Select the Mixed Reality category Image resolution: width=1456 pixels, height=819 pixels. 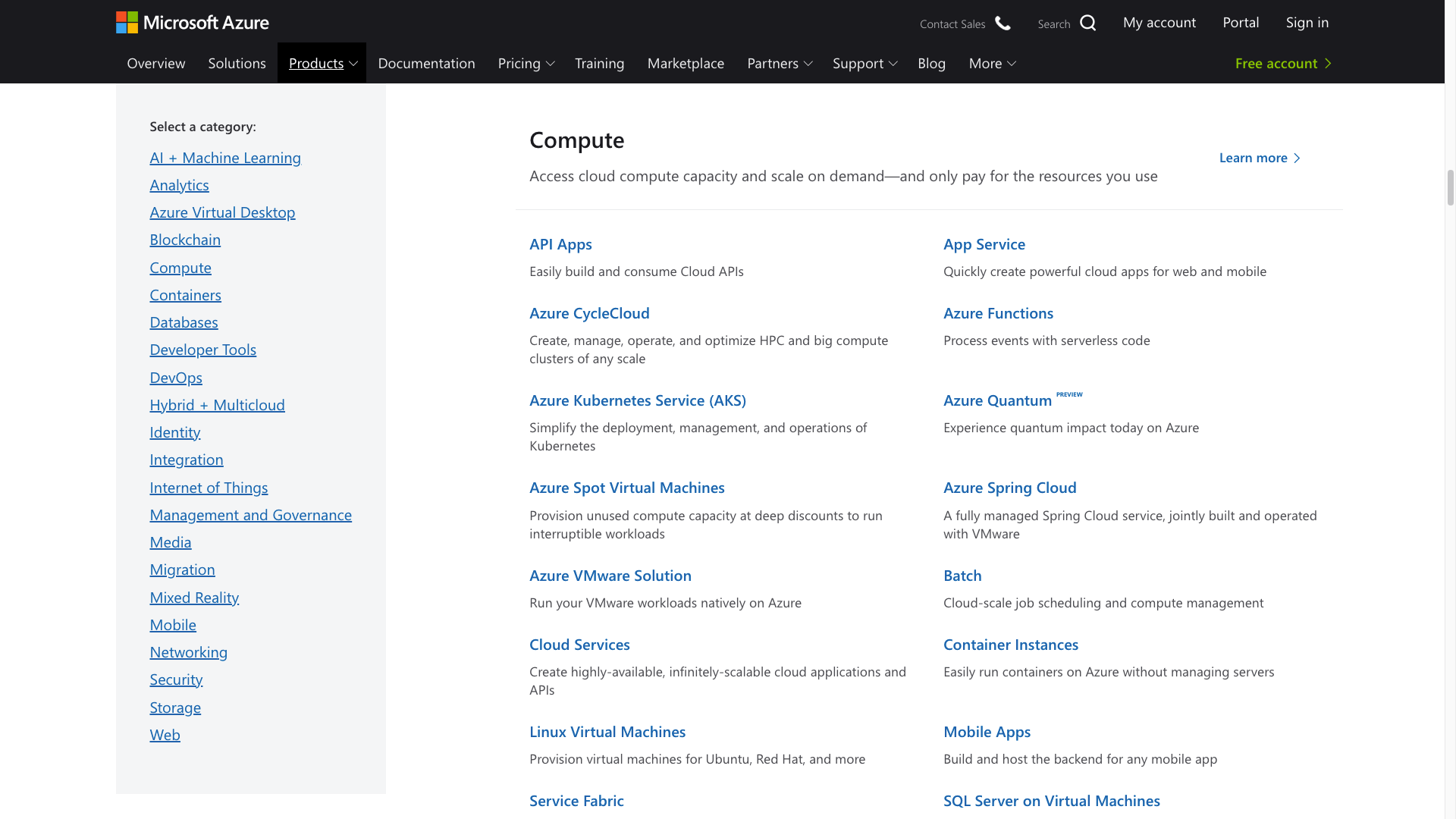[194, 598]
